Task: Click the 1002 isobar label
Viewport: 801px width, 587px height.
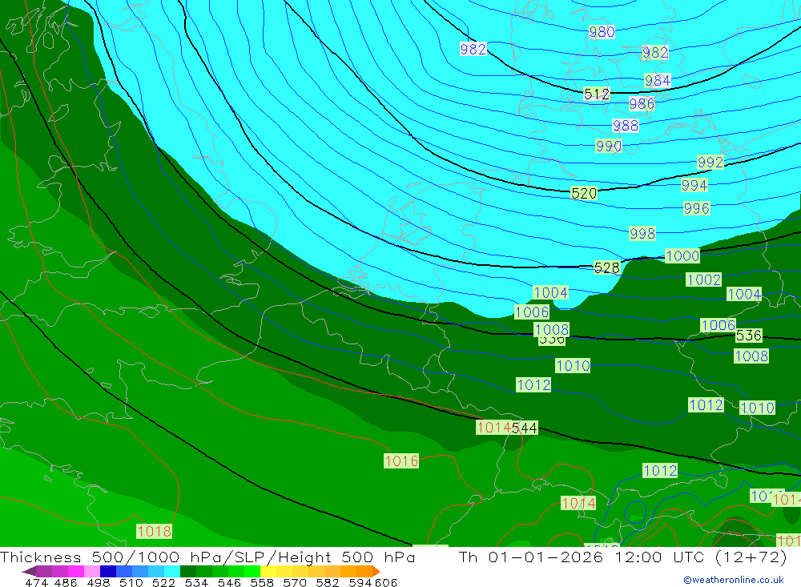Action: [703, 279]
